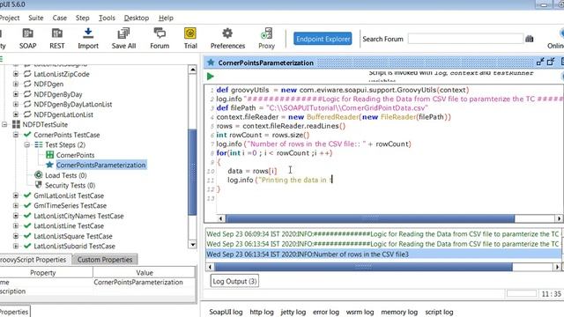
Task: Click the green checkmark of CornerPoints TestCase
Action: [27, 135]
